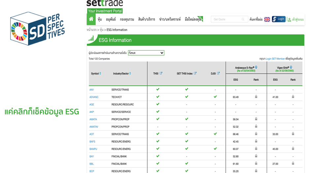The image size is (330, 173).
Task: Sort by the Industry/Sector column arrows
Action: (x=130, y=73)
